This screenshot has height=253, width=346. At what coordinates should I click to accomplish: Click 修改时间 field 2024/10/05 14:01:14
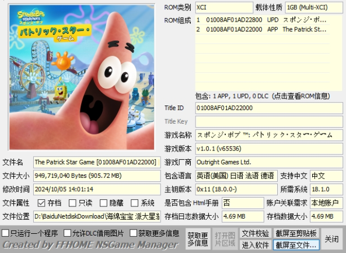[x=97, y=189]
